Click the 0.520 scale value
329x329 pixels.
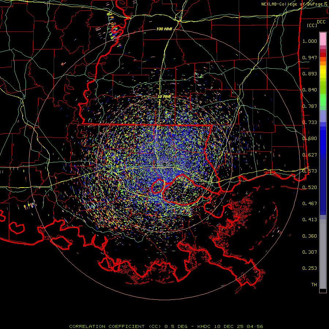(x=310, y=188)
